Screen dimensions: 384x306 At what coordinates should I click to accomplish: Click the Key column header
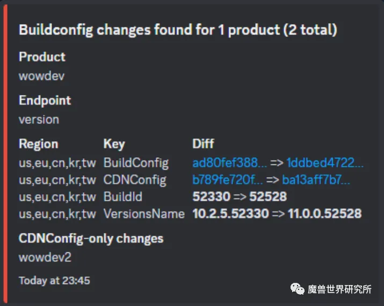[114, 144]
